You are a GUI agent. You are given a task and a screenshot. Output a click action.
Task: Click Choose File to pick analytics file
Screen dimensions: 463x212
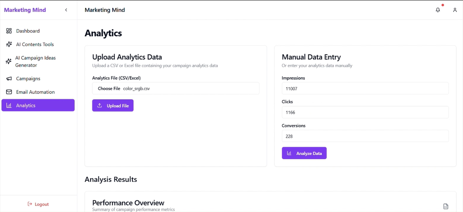109,88
